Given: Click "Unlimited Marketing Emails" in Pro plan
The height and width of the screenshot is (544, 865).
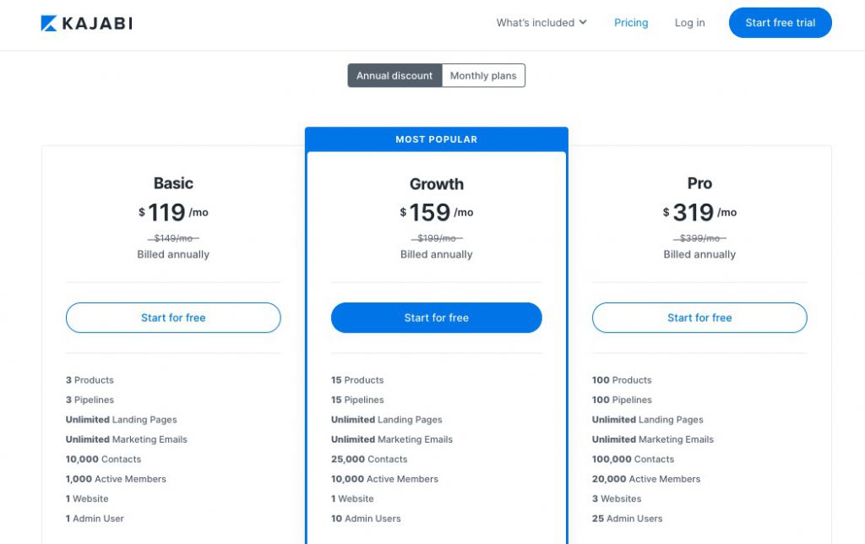Looking at the screenshot, I should click(653, 440).
